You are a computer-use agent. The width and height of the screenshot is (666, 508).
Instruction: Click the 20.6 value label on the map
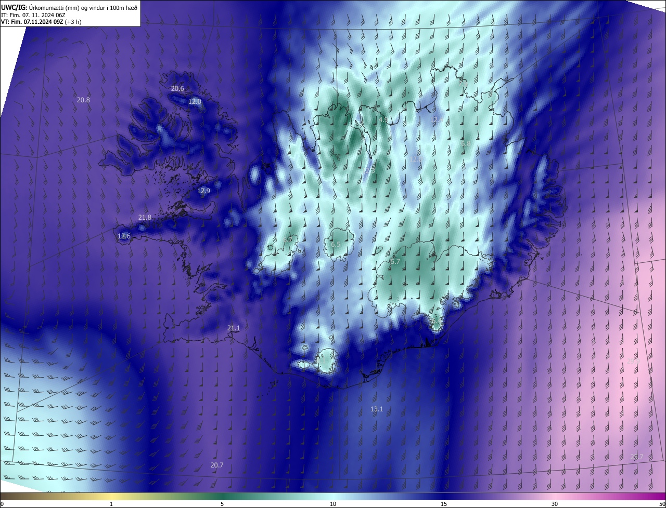click(177, 88)
